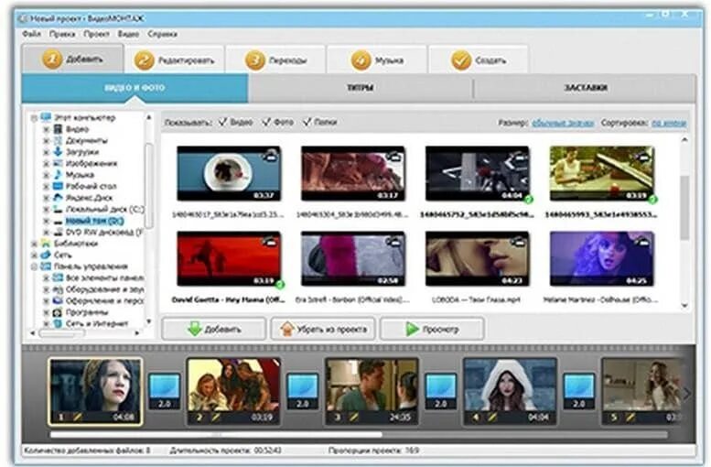Open the Справка menu
Image resolution: width=711 pixels, height=467 pixels.
(x=162, y=34)
